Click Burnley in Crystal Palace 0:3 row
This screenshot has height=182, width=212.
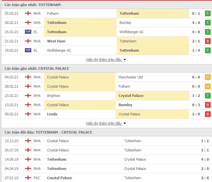click(x=125, y=105)
